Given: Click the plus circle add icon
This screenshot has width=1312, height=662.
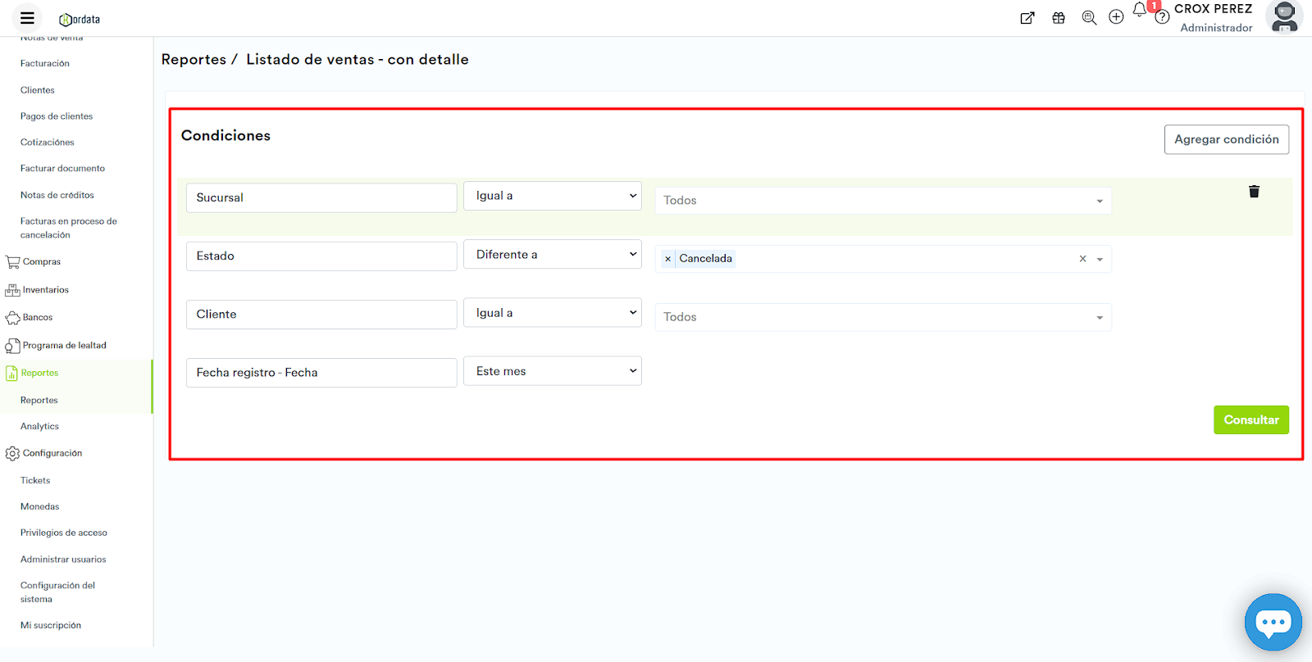Looking at the screenshot, I should [1116, 17].
